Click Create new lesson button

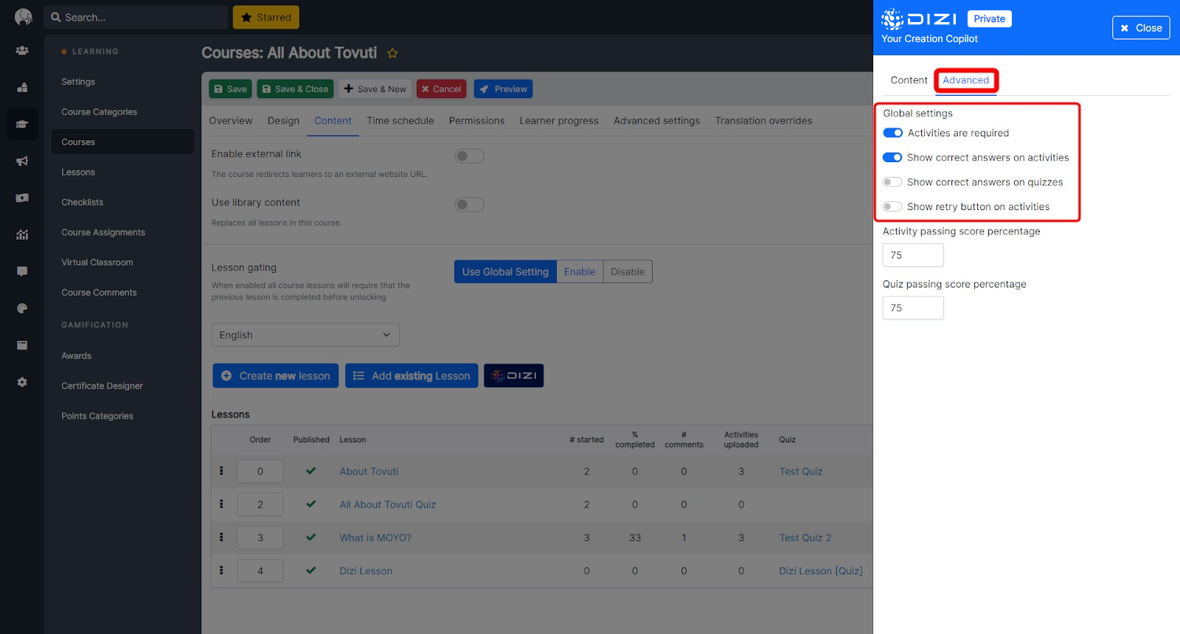276,376
